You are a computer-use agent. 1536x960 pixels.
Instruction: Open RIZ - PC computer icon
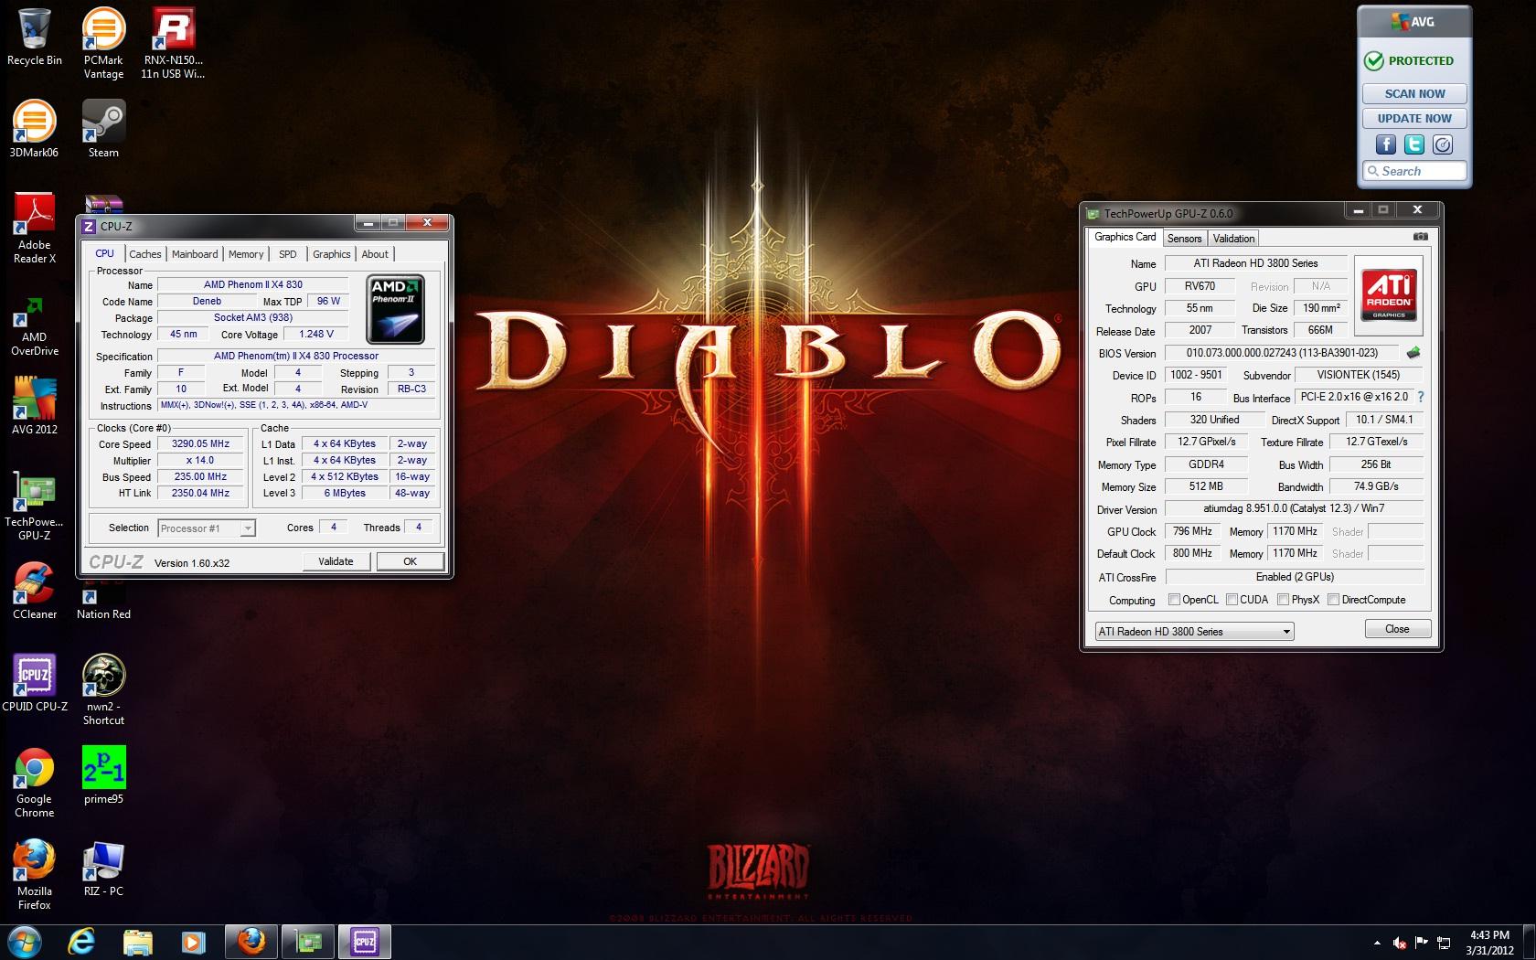(x=103, y=869)
